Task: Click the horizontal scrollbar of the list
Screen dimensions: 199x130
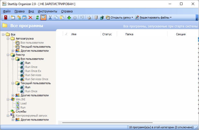Action: [x=107, y=123]
